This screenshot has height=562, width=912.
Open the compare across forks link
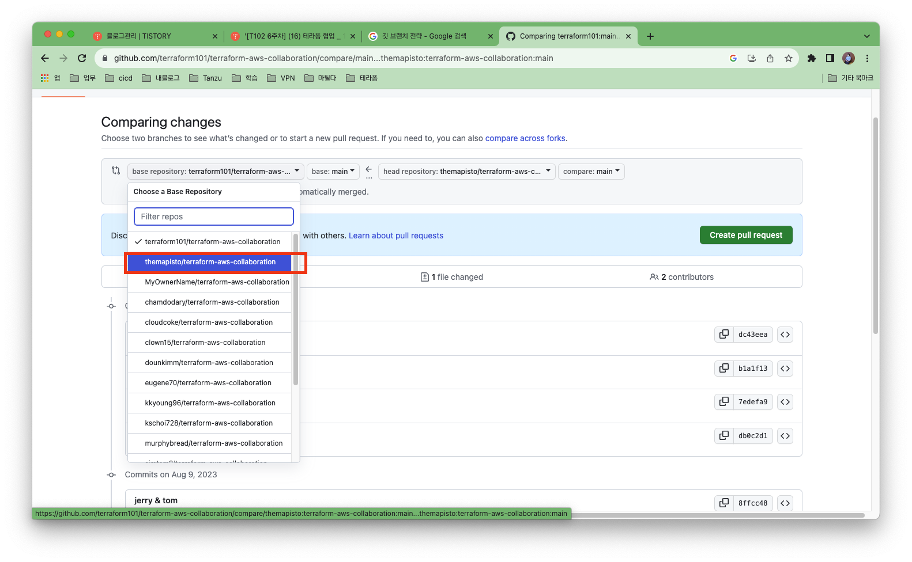tap(525, 138)
